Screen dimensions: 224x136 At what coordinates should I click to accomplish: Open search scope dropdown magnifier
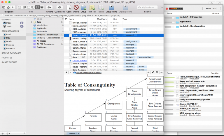(140, 7)
